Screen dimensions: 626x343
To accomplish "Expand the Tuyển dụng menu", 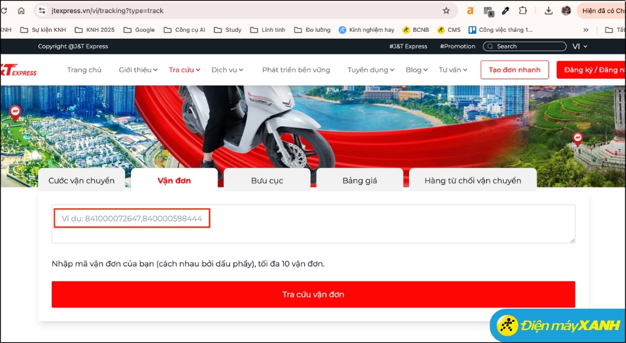I will 371,70.
